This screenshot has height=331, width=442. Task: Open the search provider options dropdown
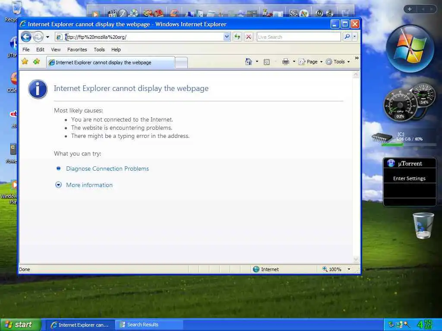[355, 37]
